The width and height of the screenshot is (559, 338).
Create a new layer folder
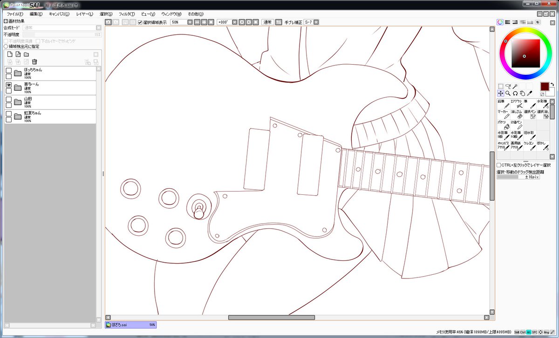(x=26, y=54)
